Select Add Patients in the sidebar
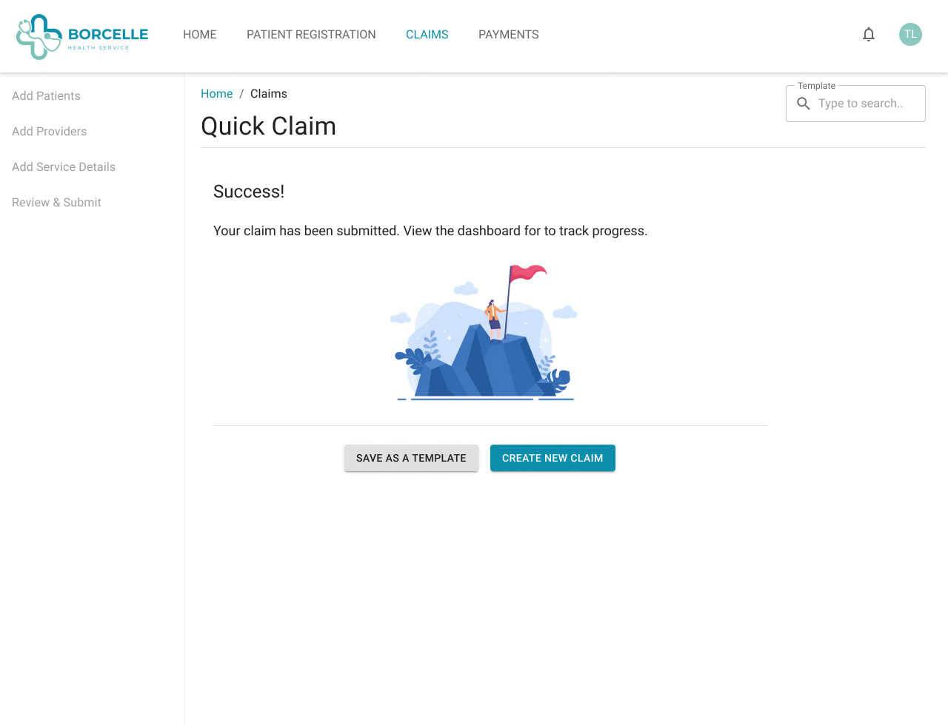The width and height of the screenshot is (948, 725). click(46, 96)
